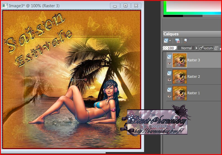222x155 pixels.
Task: Hide the Raster 3 layer
Action: [169, 64]
